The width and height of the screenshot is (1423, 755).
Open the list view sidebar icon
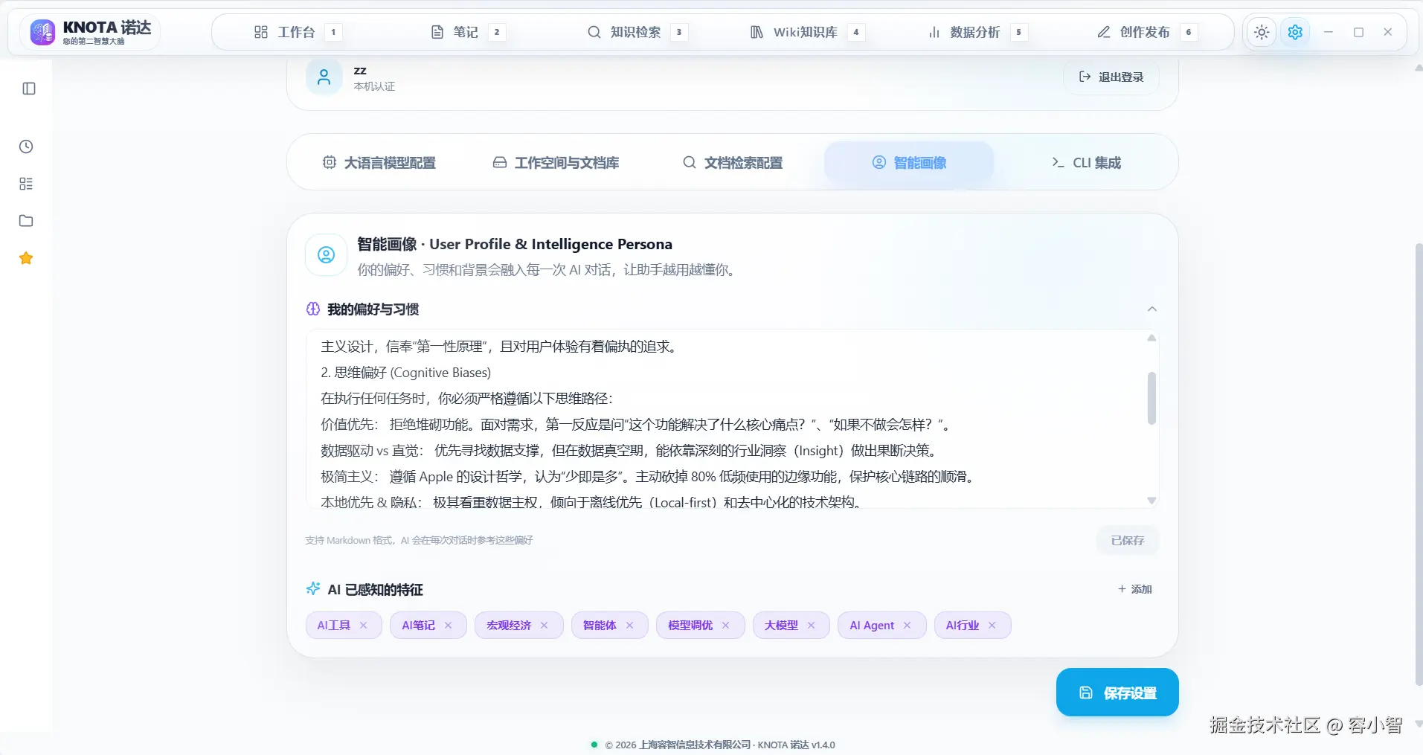point(26,184)
